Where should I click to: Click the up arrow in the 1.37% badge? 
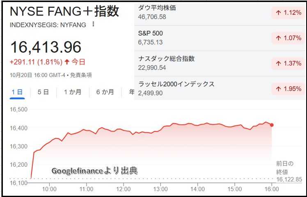coord(278,63)
